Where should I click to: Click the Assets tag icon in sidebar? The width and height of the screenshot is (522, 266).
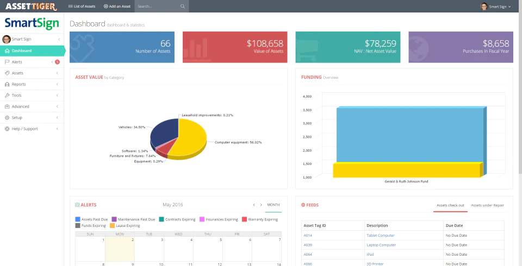coord(7,73)
